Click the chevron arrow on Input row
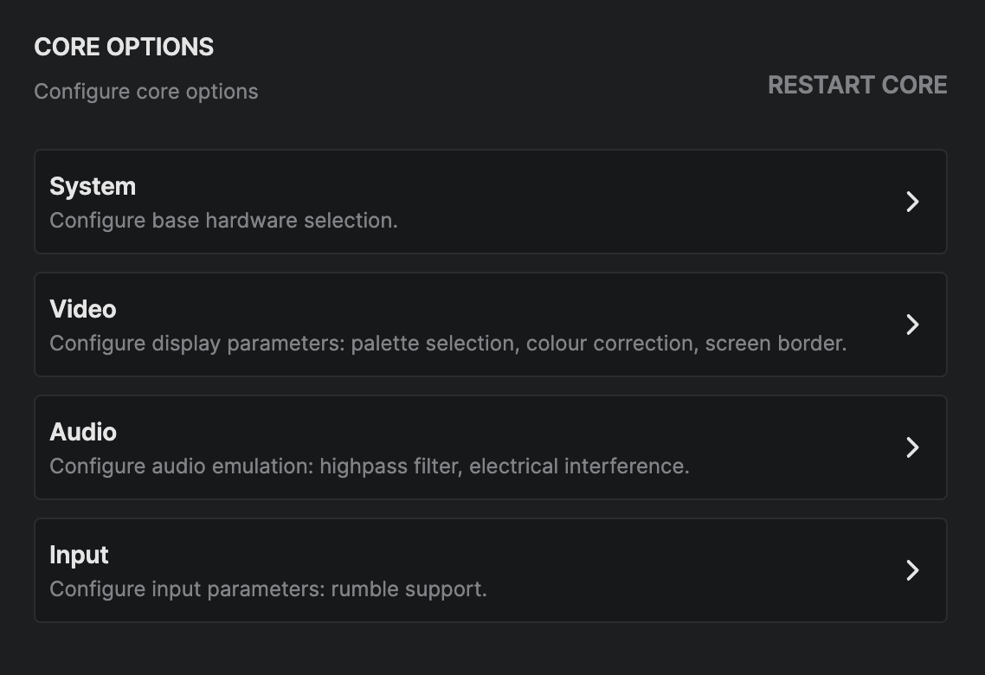The image size is (985, 675). point(912,570)
